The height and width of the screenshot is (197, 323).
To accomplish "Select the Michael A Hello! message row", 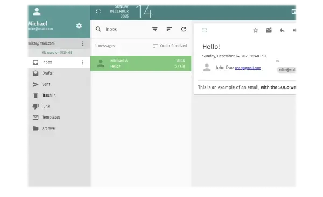I will click(141, 63).
